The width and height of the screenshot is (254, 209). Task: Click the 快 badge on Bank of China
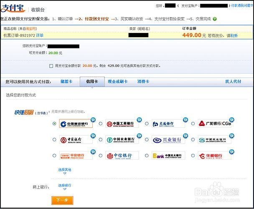coord(93,136)
